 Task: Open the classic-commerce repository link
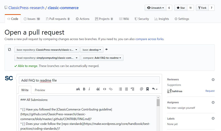coord(63,8)
